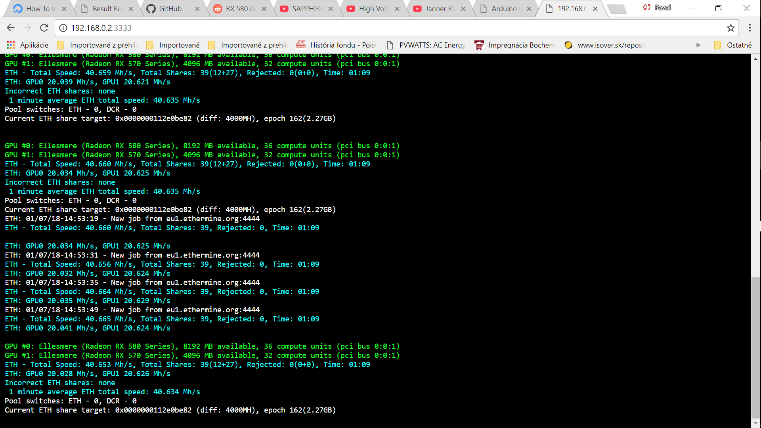Close the RX 580 Reddit tab
The width and height of the screenshot is (761, 428).
pyautogui.click(x=264, y=9)
